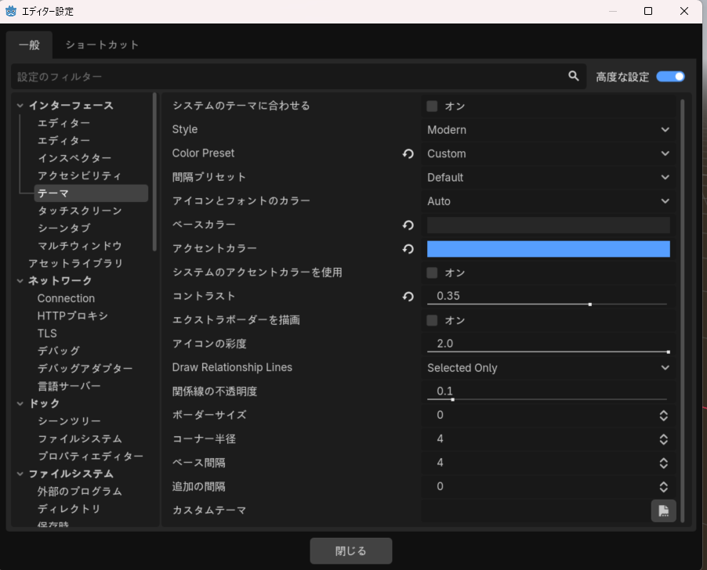The height and width of the screenshot is (570, 707).
Task: Click the search magnifier icon in filter bar
Action: (573, 76)
